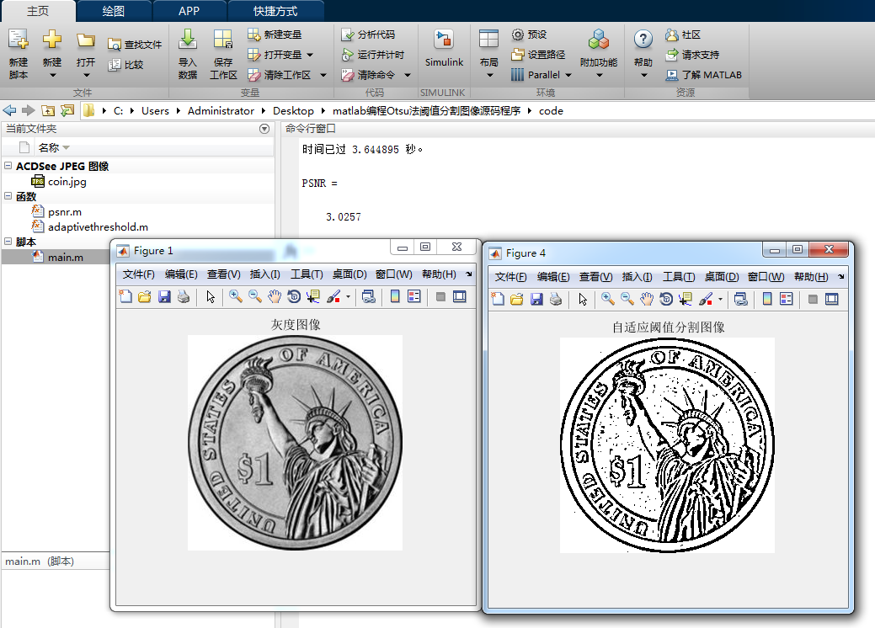Open 预设 (Preferences) gear
Screen dimensions: 875x628
(x=529, y=35)
